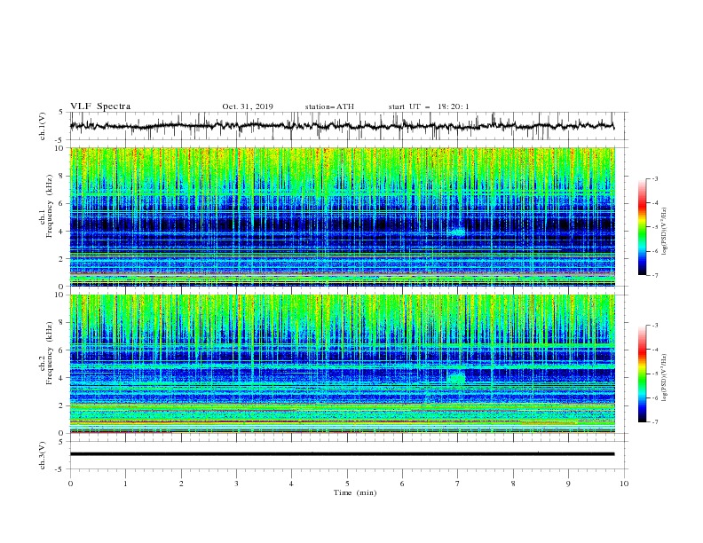Click the bright emission spot in ch.1 spectrogram
Image resolution: width=703 pixels, height=543 pixels.
tap(458, 232)
